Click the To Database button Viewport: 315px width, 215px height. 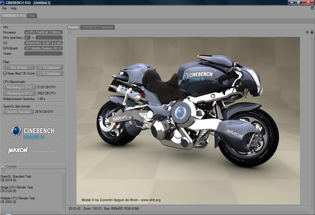pos(49,73)
